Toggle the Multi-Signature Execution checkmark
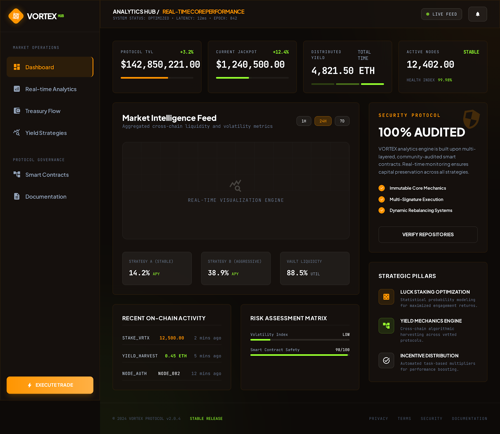 pos(382,199)
